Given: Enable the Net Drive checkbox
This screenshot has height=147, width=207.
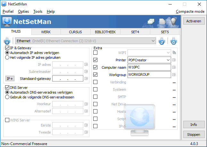Looking at the screenshot, I should coord(95,104).
